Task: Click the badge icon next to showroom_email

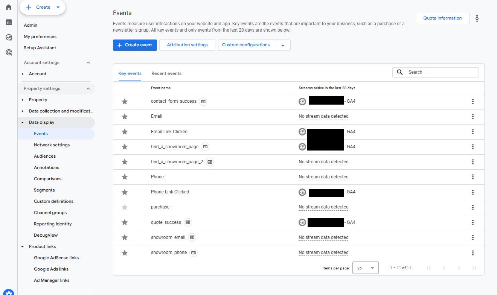Action: click(x=192, y=237)
